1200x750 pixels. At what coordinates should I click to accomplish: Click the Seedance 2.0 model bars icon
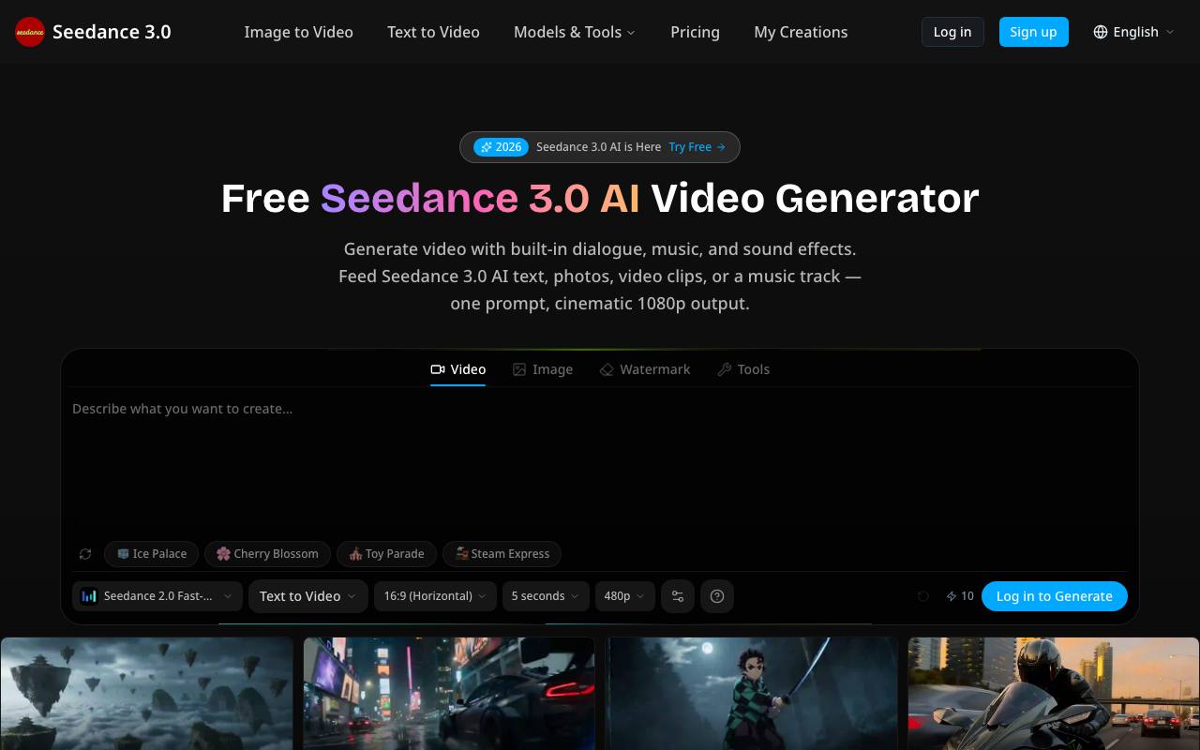89,596
